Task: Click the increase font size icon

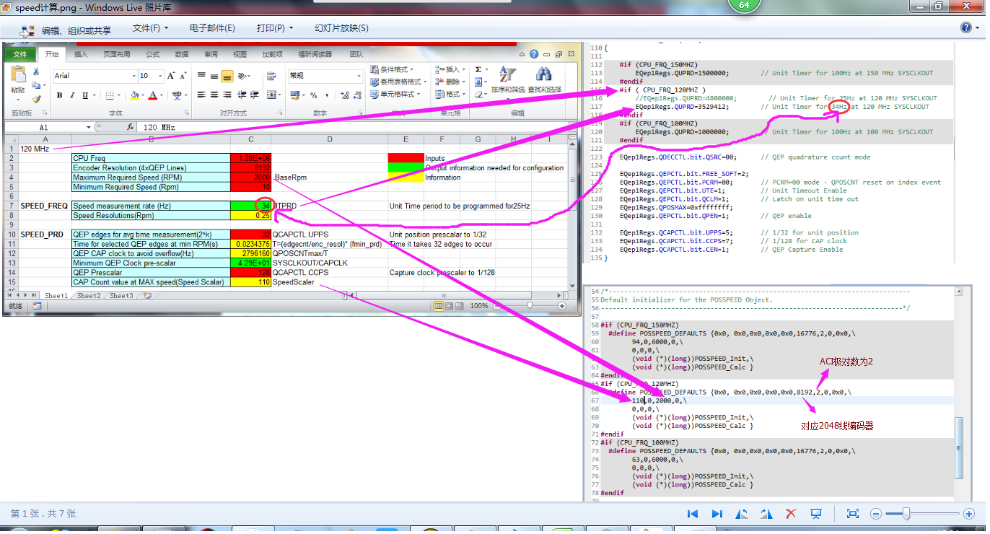Action: point(172,76)
